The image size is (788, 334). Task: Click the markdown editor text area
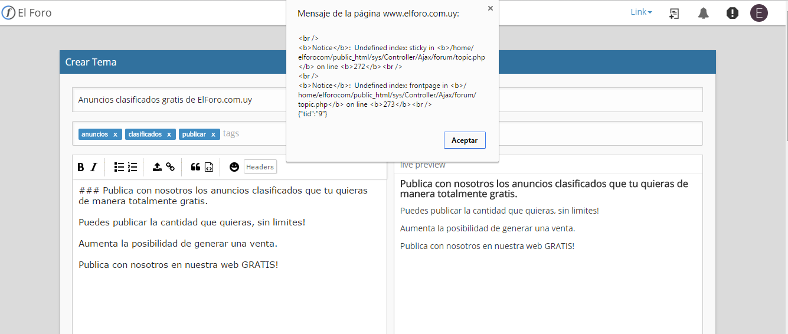click(x=230, y=257)
